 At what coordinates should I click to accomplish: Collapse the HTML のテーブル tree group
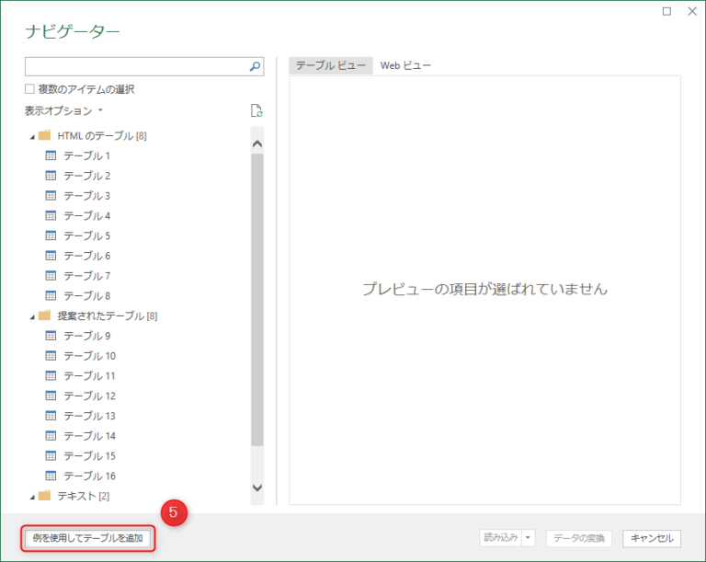[32, 136]
